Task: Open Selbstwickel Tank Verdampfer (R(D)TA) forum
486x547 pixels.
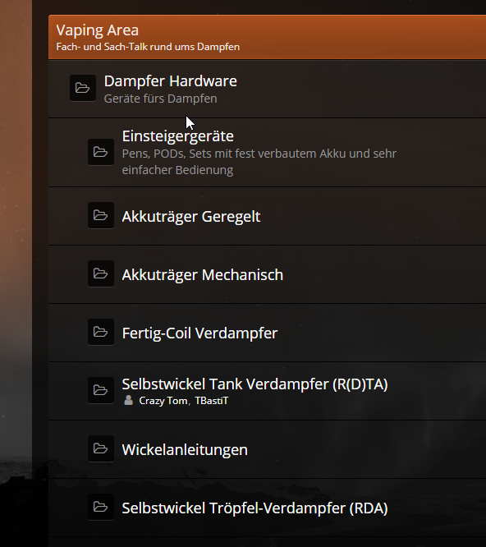Action: (254, 384)
